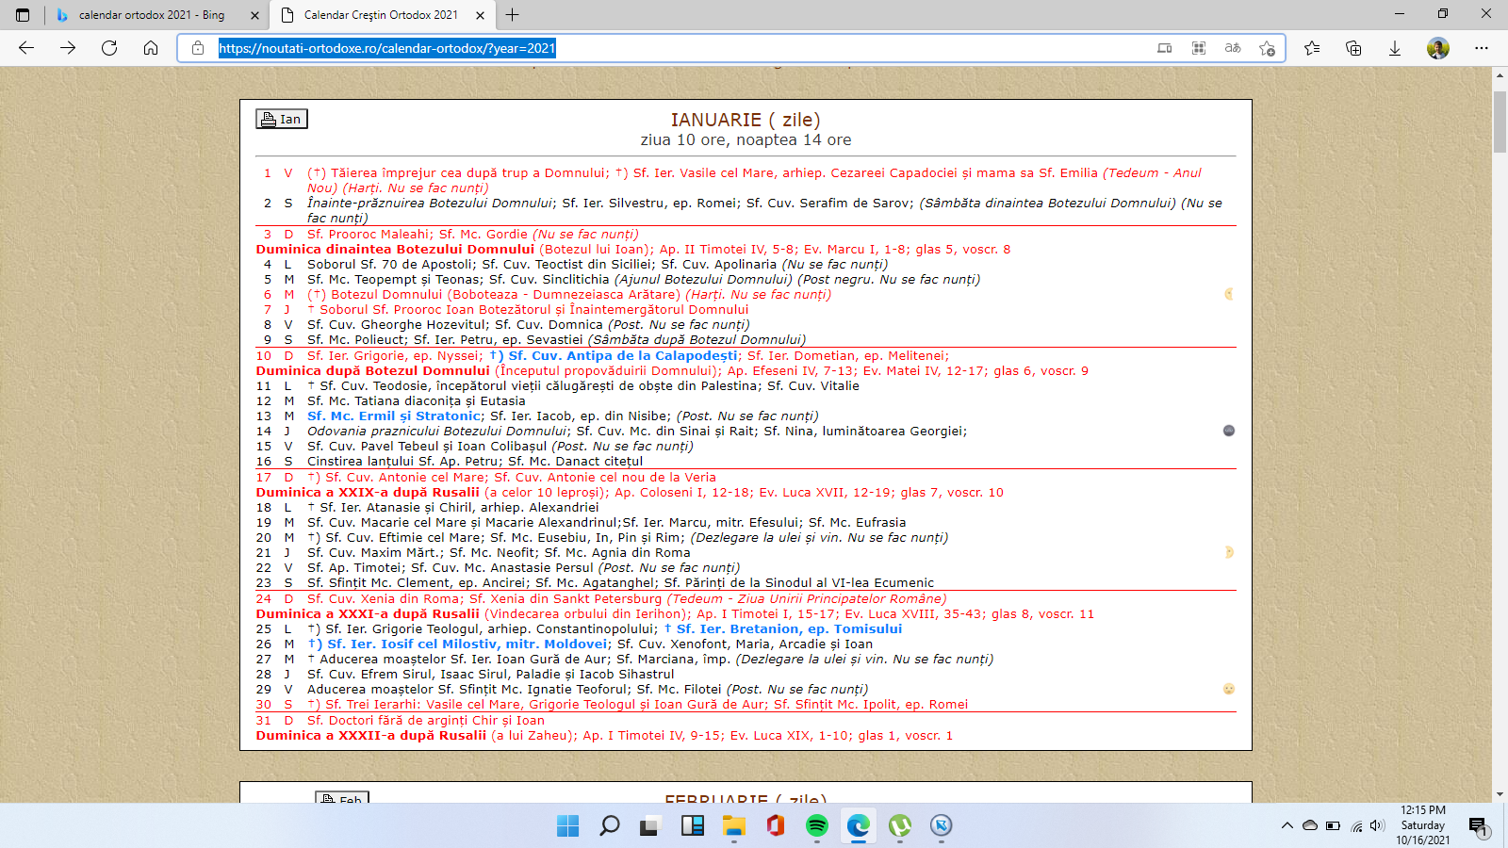Open the Edge settings and more menu
Image resolution: width=1508 pixels, height=848 pixels.
pyautogui.click(x=1482, y=48)
